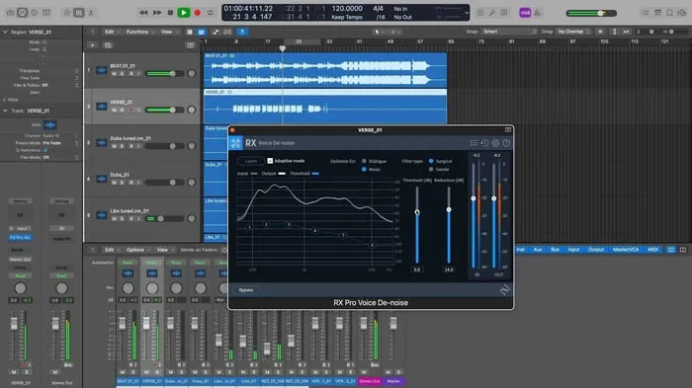Mute the BEAT_01_01 track
This screenshot has width=692, height=388.
[114, 74]
